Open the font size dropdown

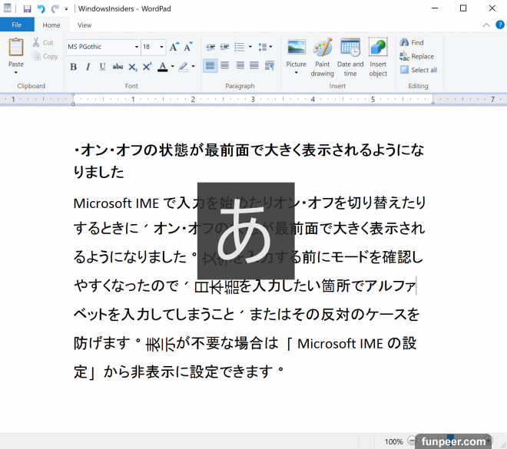click(x=161, y=47)
